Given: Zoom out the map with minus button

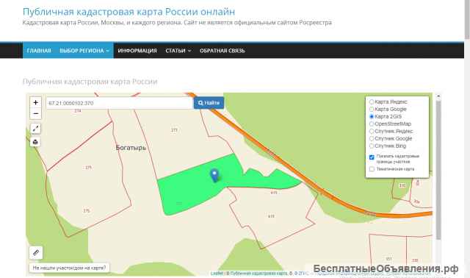Looking at the screenshot, I should tap(36, 113).
